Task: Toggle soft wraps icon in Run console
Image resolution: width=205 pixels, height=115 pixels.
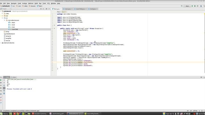Action: pyautogui.click(x=4, y=85)
